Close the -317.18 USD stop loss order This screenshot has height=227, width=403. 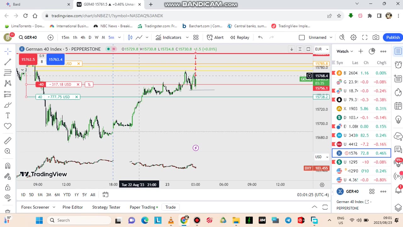78,84
